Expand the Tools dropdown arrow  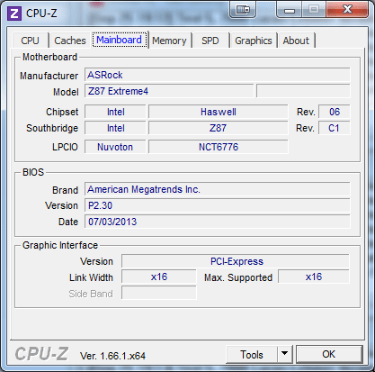[285, 355]
